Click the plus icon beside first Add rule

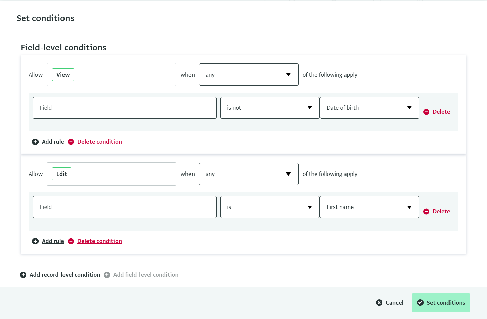[x=35, y=142]
